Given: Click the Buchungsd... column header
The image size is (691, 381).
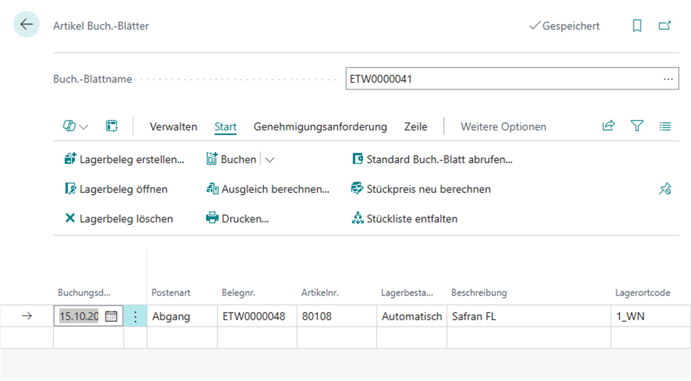Looking at the screenshot, I should coord(84,293).
